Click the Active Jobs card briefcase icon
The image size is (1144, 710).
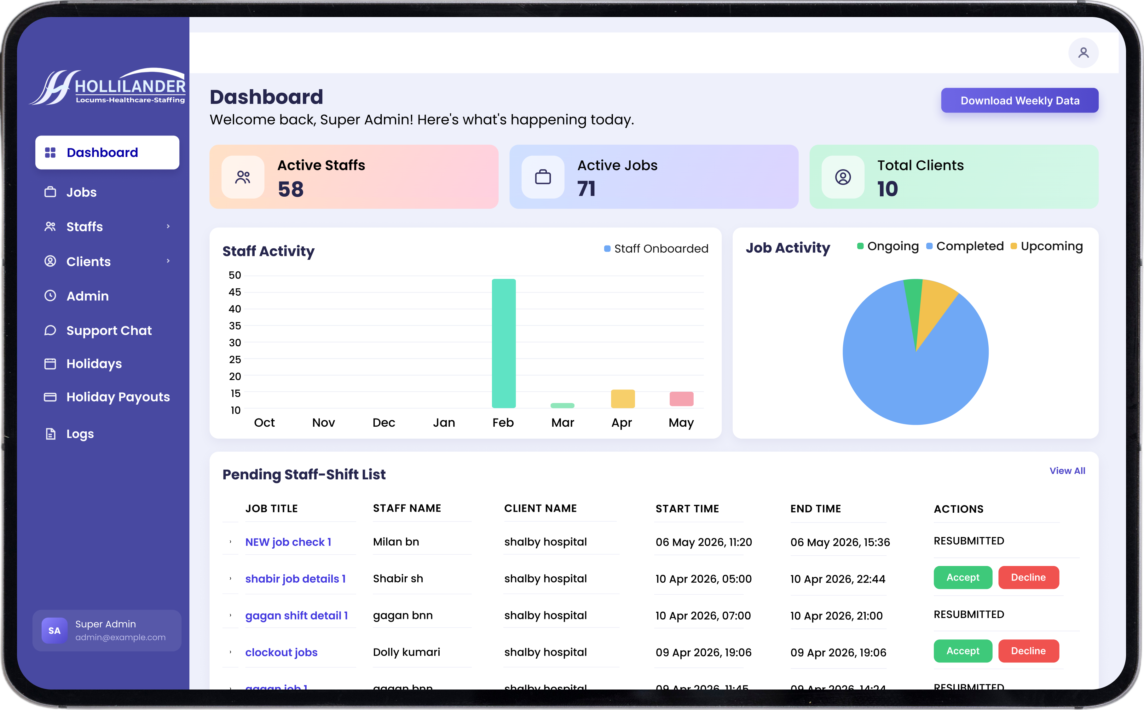click(x=543, y=177)
